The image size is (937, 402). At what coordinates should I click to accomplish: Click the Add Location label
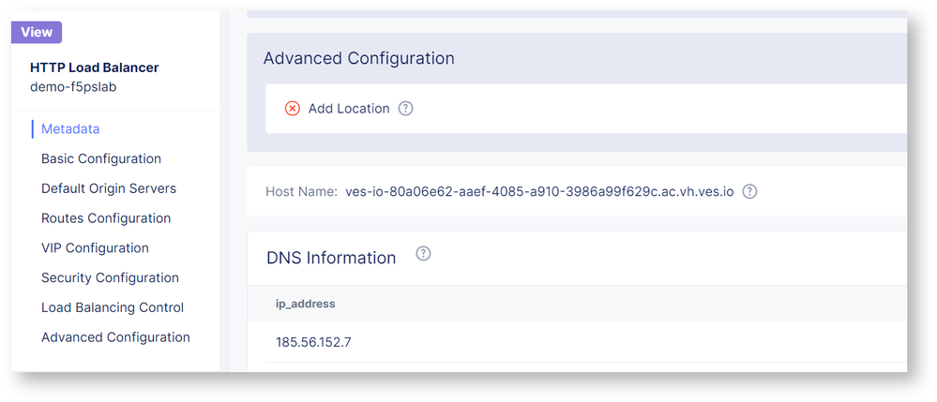(349, 109)
